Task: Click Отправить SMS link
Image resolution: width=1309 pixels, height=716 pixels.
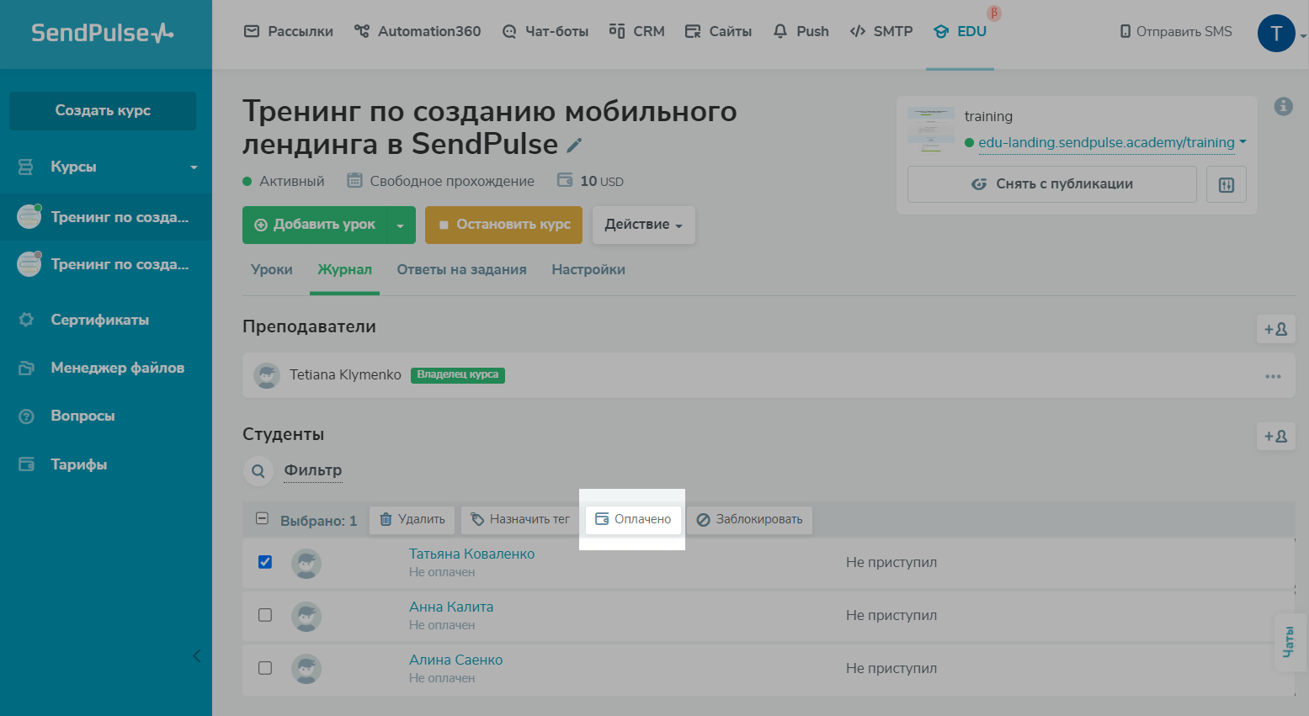Action: [x=1176, y=32]
